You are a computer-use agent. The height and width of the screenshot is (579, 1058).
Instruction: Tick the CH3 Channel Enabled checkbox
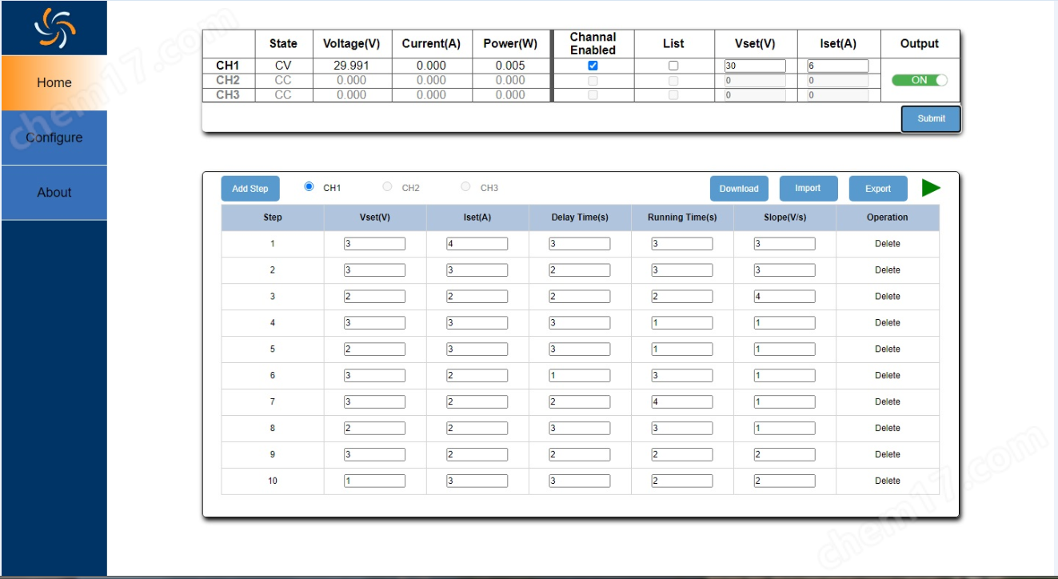tap(593, 94)
